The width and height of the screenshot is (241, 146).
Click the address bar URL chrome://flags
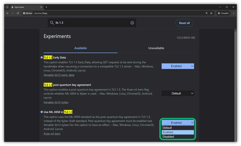pos(41,13)
